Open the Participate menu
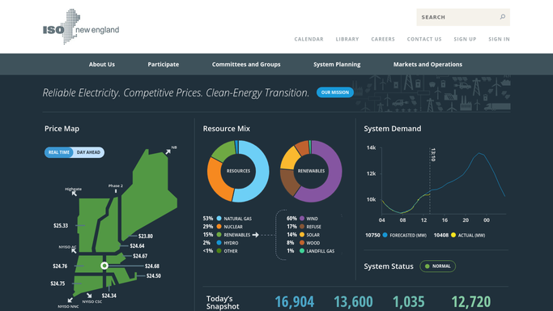Viewport: 553px width, 311px height. tap(164, 64)
